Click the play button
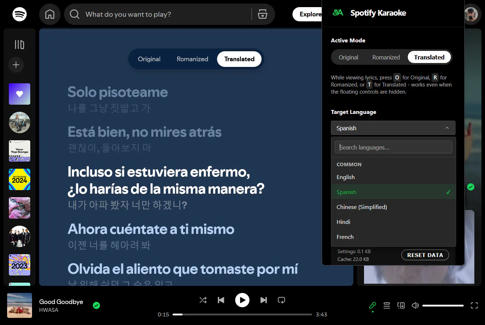This screenshot has height=325, width=485. [x=242, y=300]
